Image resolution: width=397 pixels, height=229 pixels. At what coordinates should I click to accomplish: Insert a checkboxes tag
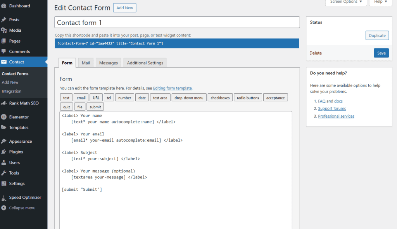[220, 97]
